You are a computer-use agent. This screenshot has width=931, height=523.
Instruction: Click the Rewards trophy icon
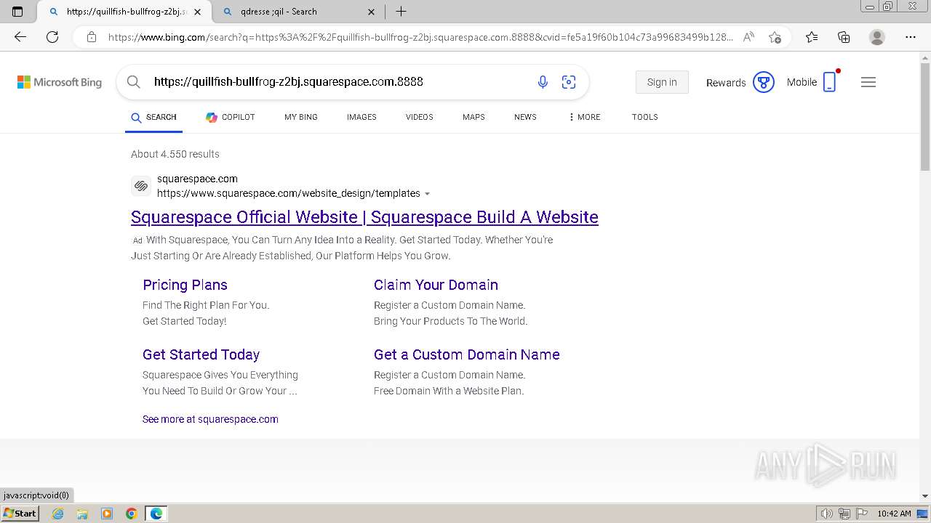point(763,82)
